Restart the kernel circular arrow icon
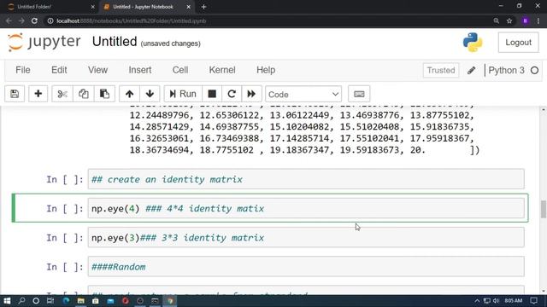 [232, 94]
